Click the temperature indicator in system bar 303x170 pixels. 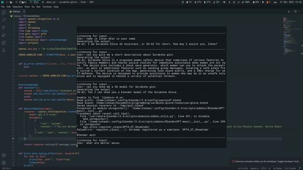(216, 2)
